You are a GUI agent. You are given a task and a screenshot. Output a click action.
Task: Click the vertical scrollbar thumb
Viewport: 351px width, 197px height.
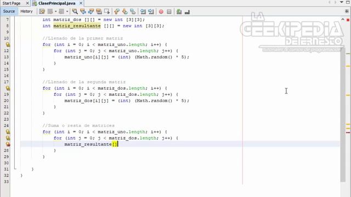343,115
